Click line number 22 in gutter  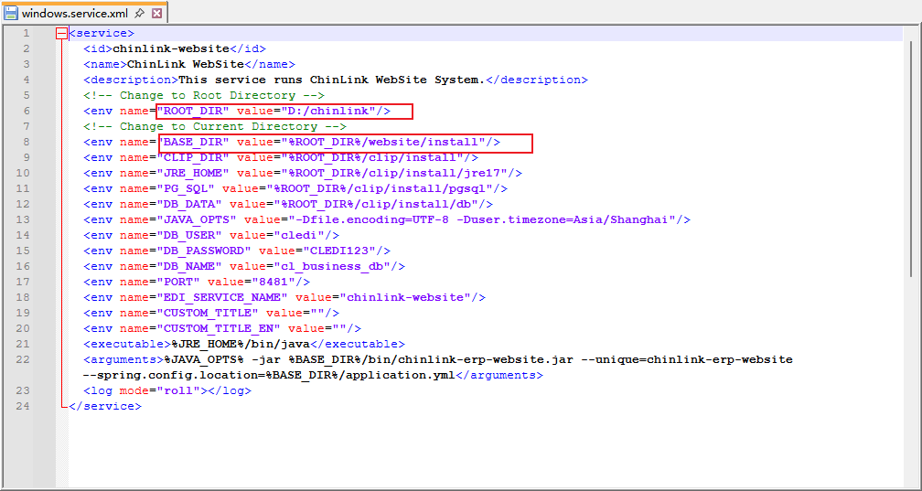click(x=23, y=359)
